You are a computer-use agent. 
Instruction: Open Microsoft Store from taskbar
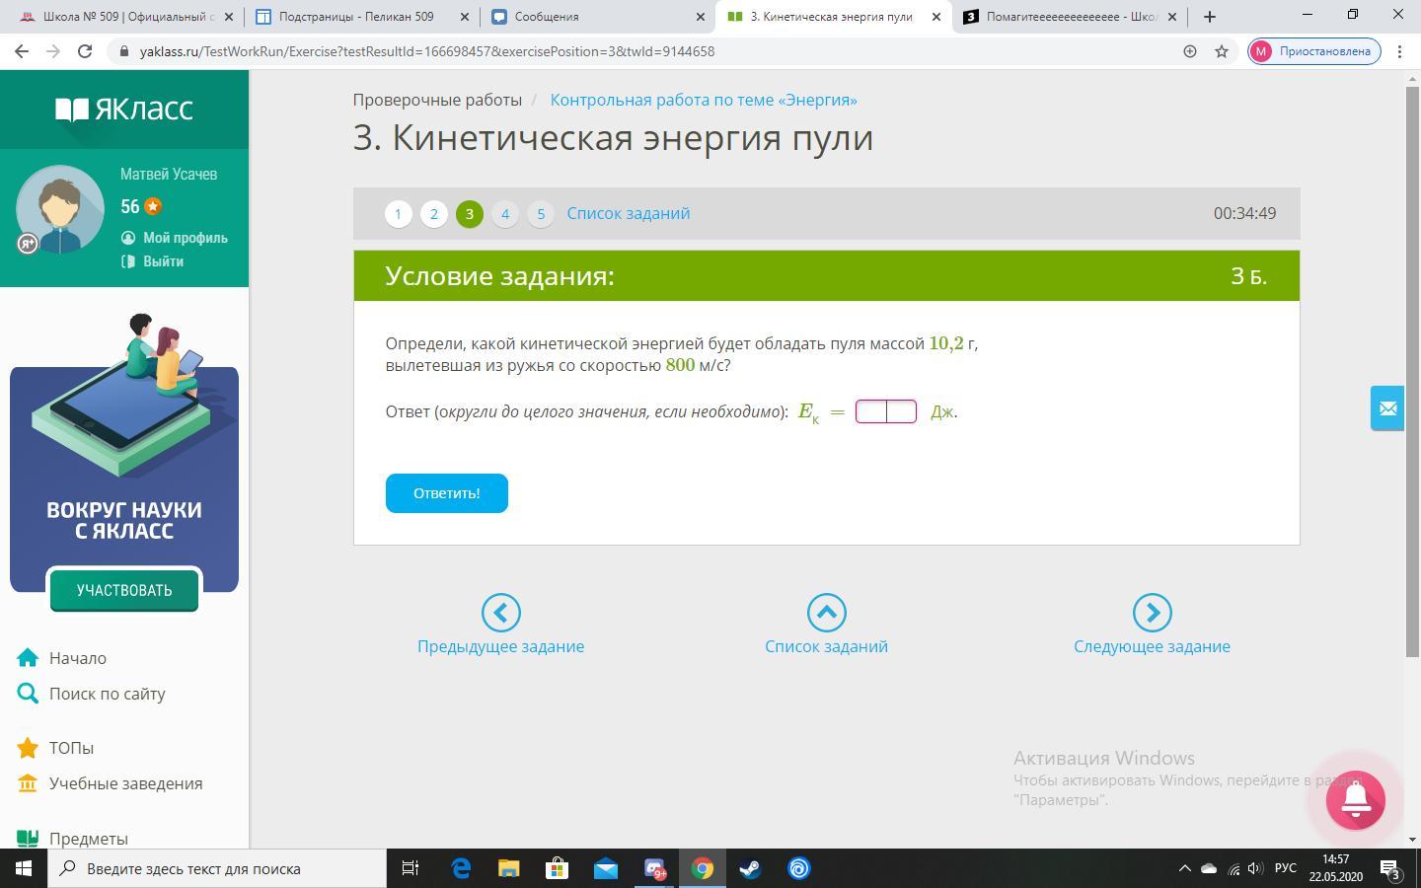coord(558,868)
